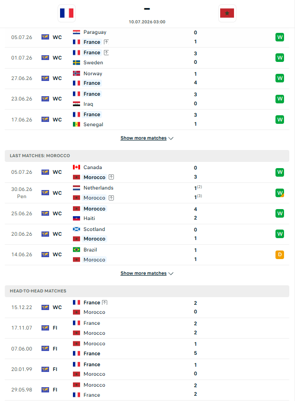Open the Head-to-Head Matches section header
The image size is (295, 401).
(147, 291)
